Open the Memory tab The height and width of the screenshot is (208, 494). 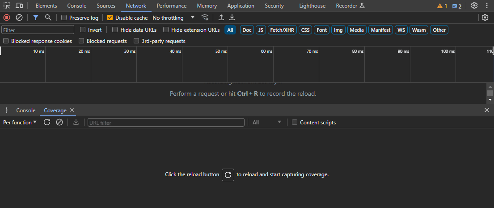207,6
